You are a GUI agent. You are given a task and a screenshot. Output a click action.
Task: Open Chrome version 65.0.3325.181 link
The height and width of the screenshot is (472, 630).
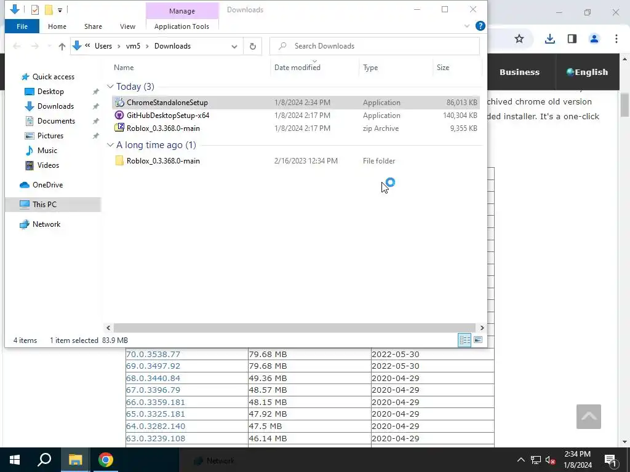click(156, 414)
